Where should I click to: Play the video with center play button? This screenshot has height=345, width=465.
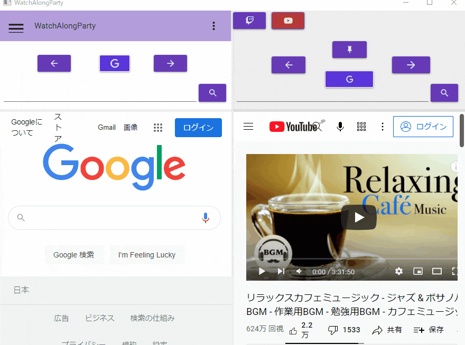click(x=359, y=217)
